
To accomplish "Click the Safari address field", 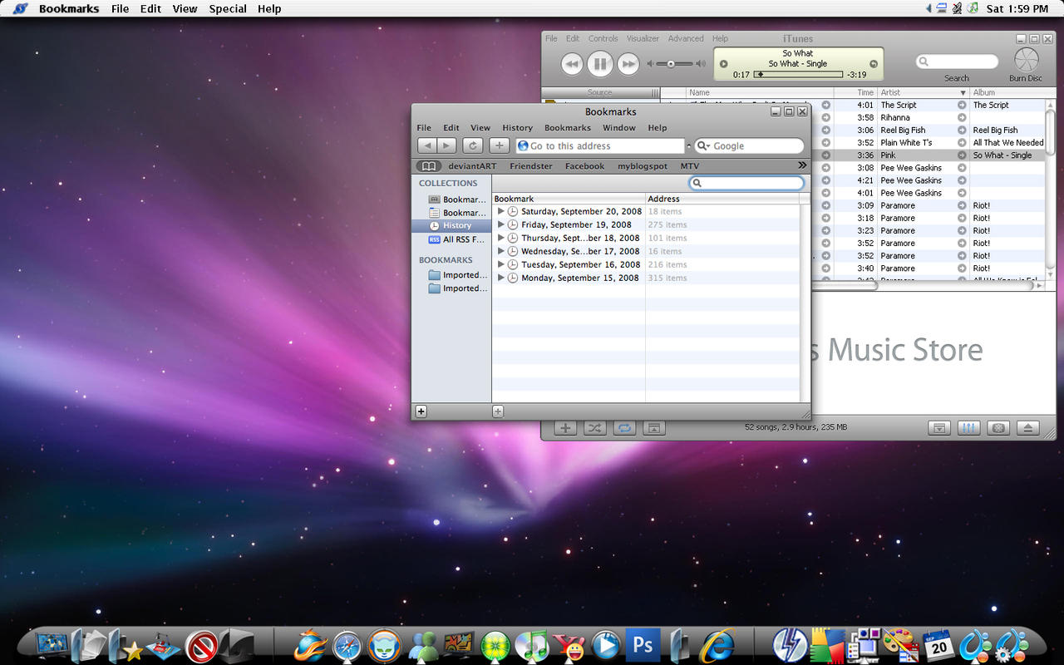I will (599, 145).
